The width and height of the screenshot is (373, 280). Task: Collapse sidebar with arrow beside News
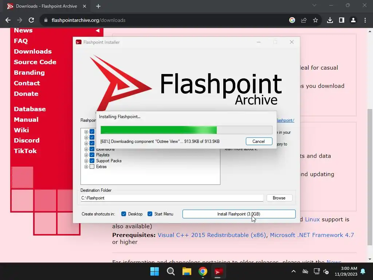click(x=98, y=31)
